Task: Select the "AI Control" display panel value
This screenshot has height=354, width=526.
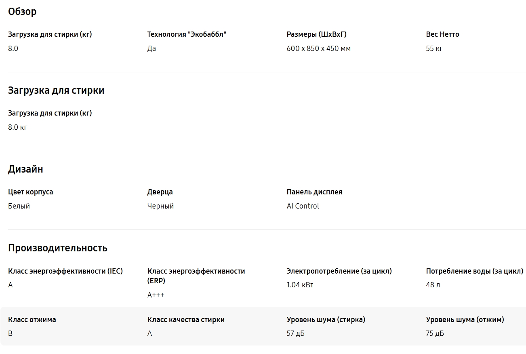Action: pos(303,206)
